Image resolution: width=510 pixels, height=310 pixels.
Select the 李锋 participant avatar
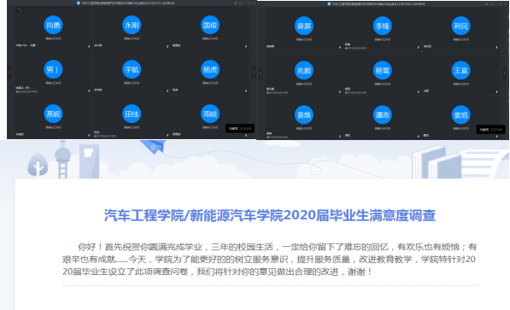tap(382, 26)
